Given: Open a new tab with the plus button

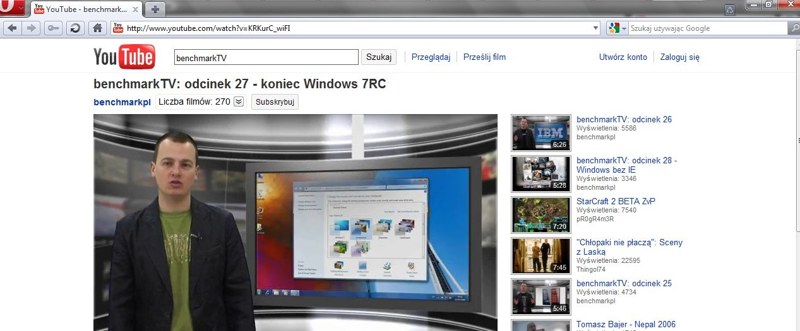Looking at the screenshot, I should [x=155, y=9].
